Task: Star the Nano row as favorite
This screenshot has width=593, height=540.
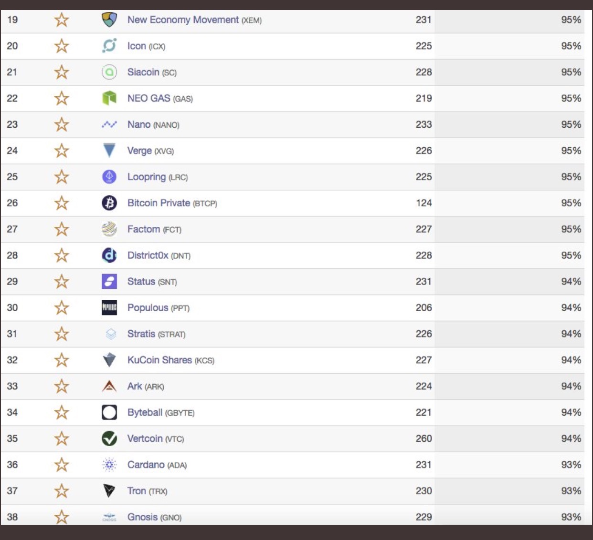Action: click(62, 125)
